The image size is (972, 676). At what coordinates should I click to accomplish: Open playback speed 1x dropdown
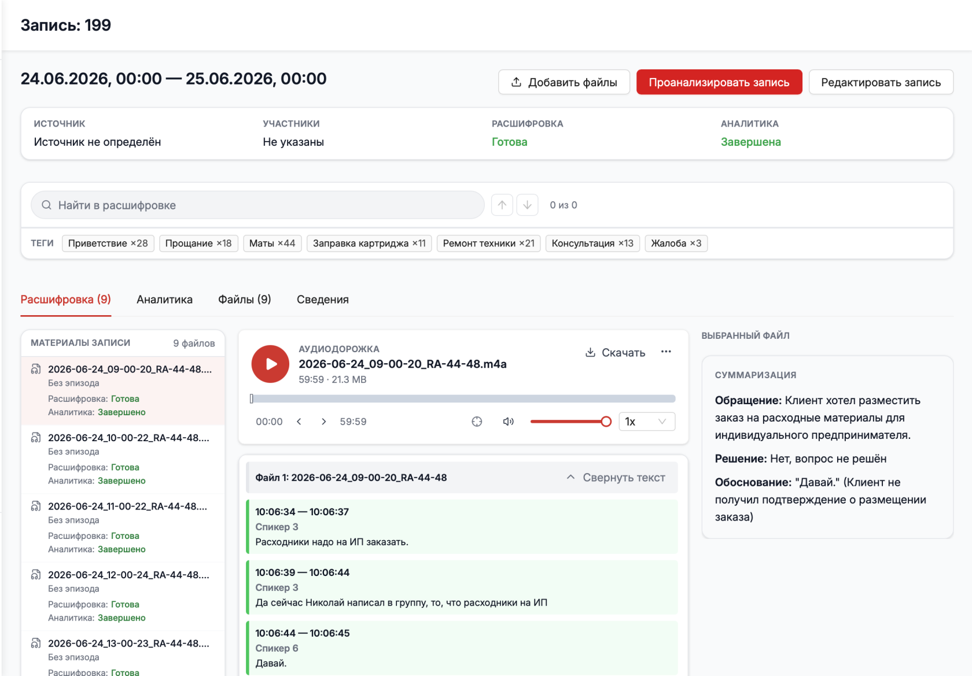click(x=647, y=422)
